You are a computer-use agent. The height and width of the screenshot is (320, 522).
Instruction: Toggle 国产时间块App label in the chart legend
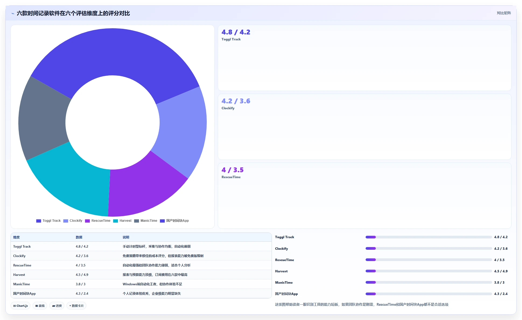[177, 221]
